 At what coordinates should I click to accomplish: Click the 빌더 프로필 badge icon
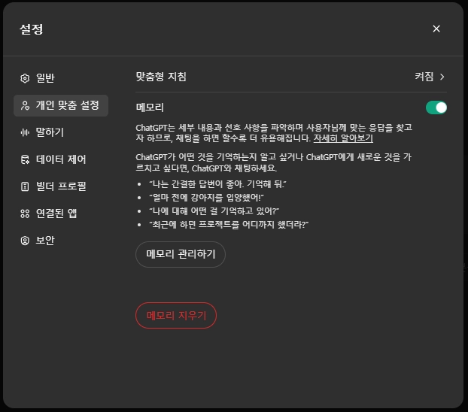point(25,186)
